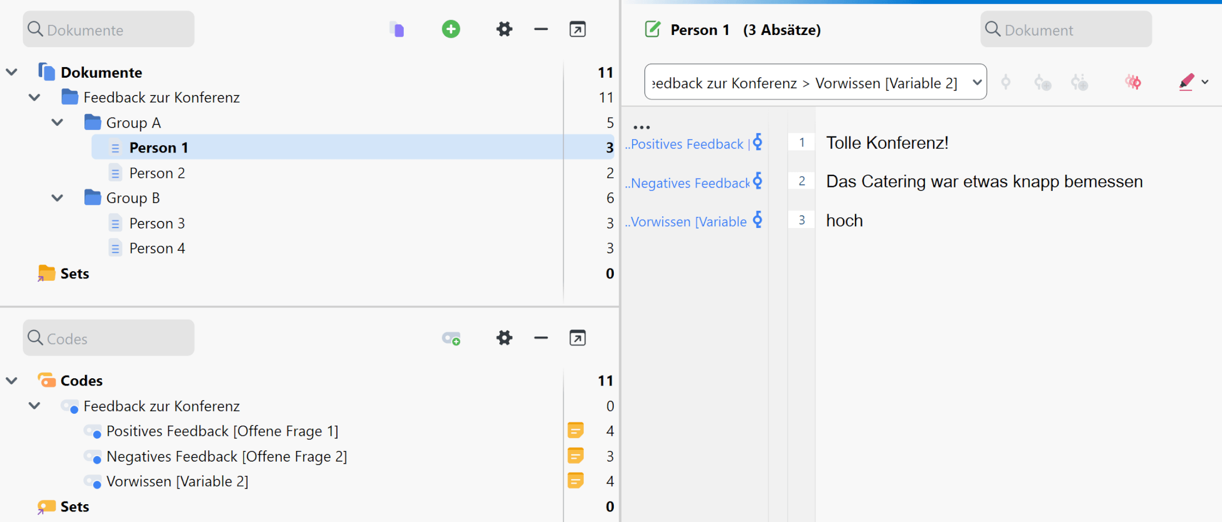The image size is (1222, 522).
Task: Open the Person 4 document
Action: (157, 249)
